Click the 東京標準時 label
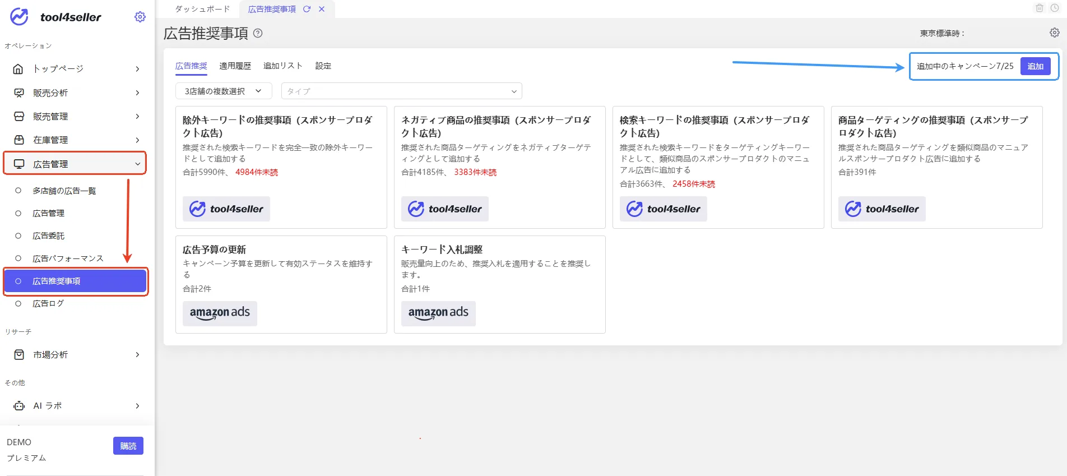Viewport: 1067px width, 476px height. [942, 33]
